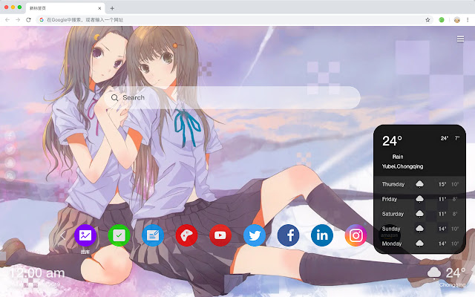The image size is (475, 297).
Task: Click the Monday forecast row
Action: click(420, 244)
